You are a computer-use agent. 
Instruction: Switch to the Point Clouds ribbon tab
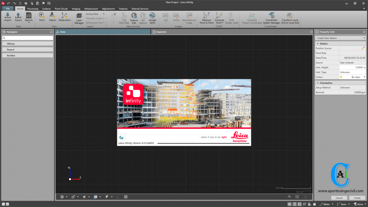[61, 9]
